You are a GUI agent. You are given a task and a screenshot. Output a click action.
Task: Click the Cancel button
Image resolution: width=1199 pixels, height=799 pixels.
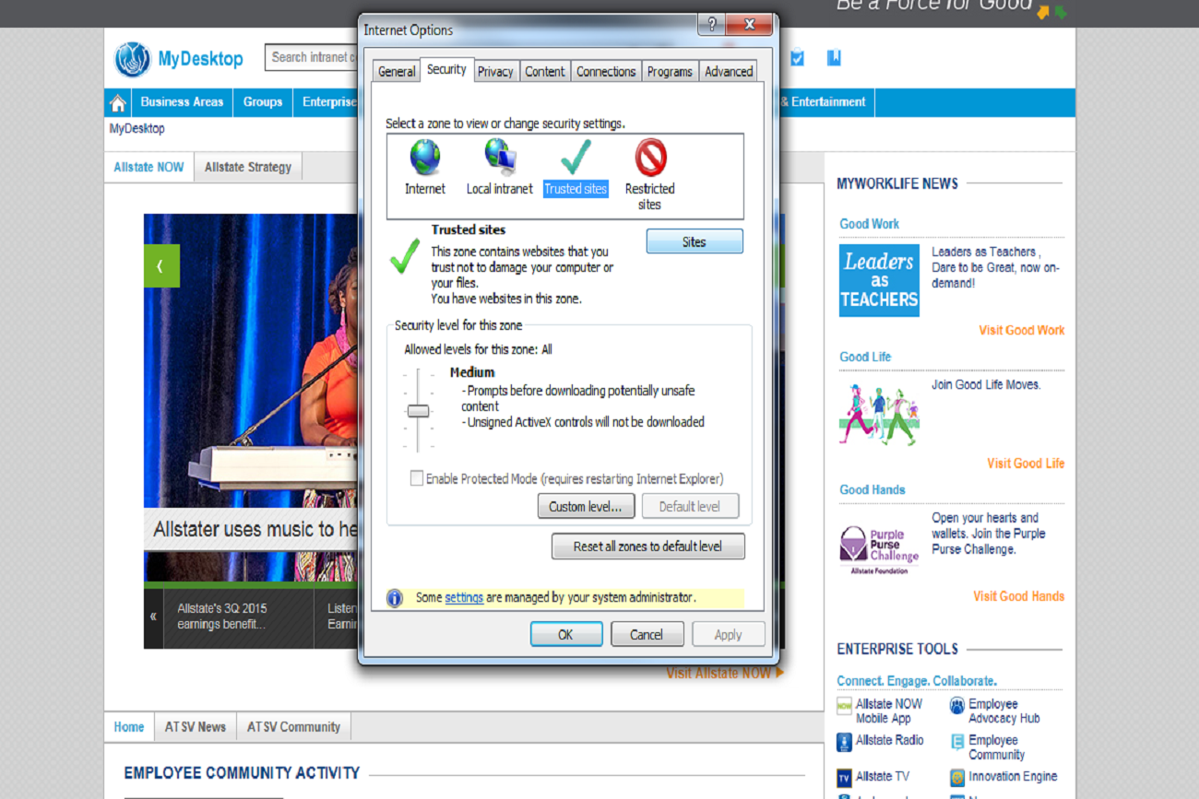coord(647,634)
